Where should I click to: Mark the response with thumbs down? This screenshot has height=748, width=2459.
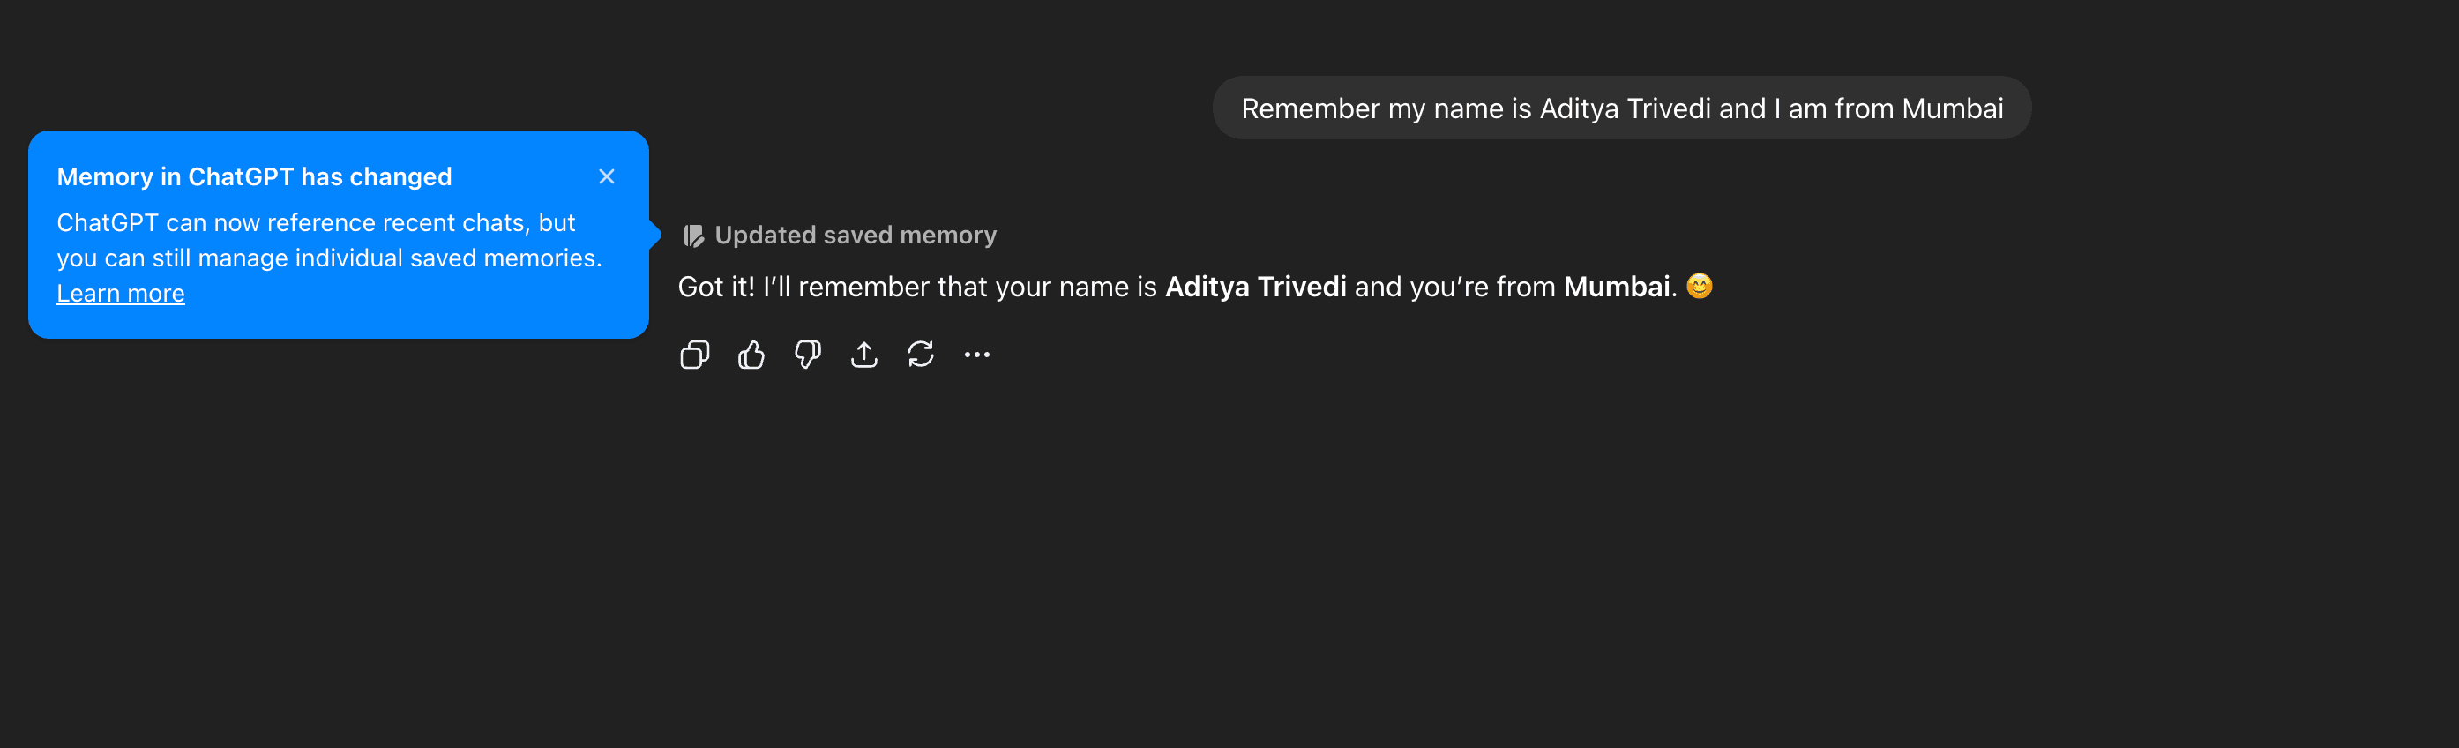click(x=808, y=355)
